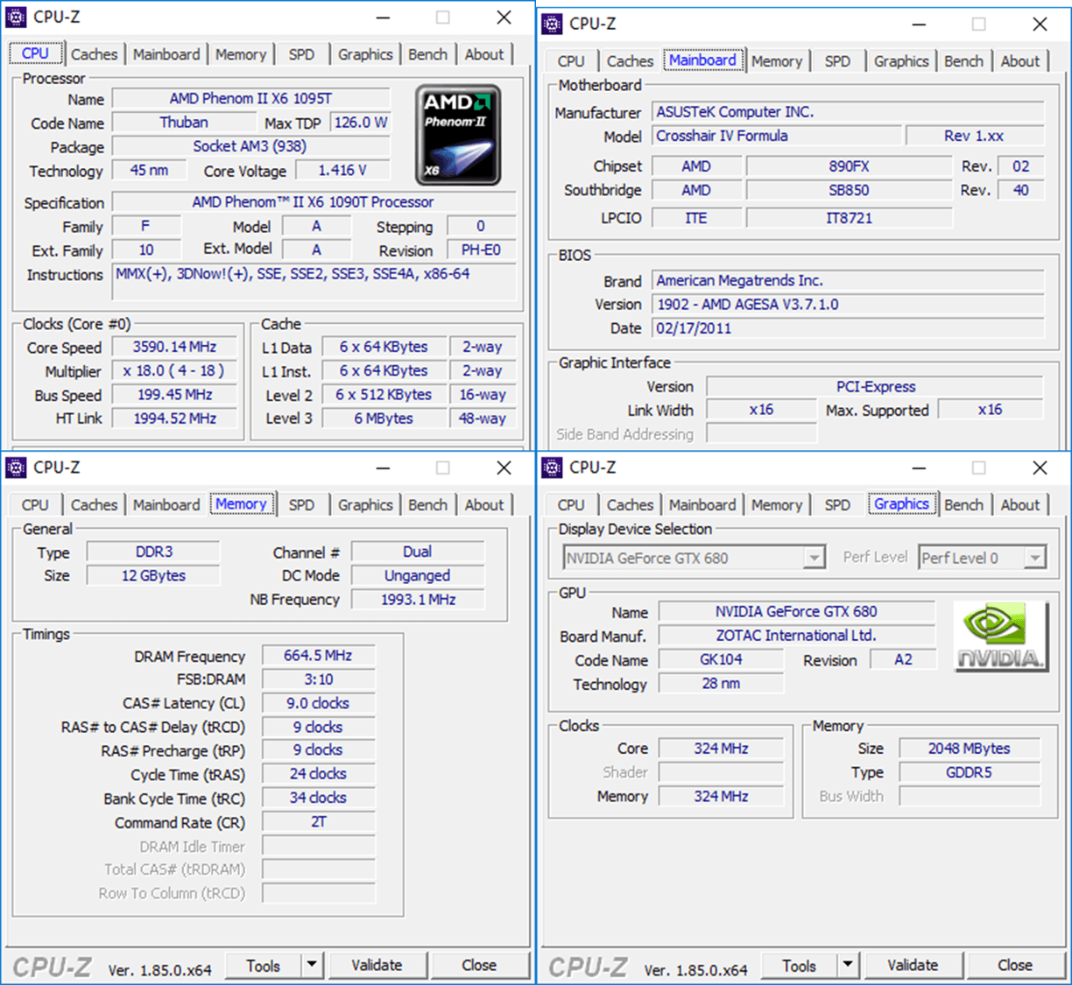This screenshot has width=1072, height=985.
Task: Click the CPU-Z icon in the processor window title bar
Action: pyautogui.click(x=17, y=17)
